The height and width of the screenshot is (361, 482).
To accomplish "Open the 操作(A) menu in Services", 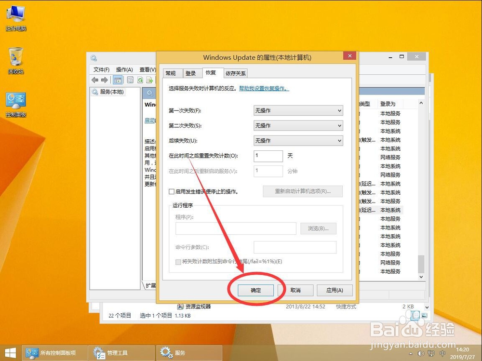I will pyautogui.click(x=124, y=69).
